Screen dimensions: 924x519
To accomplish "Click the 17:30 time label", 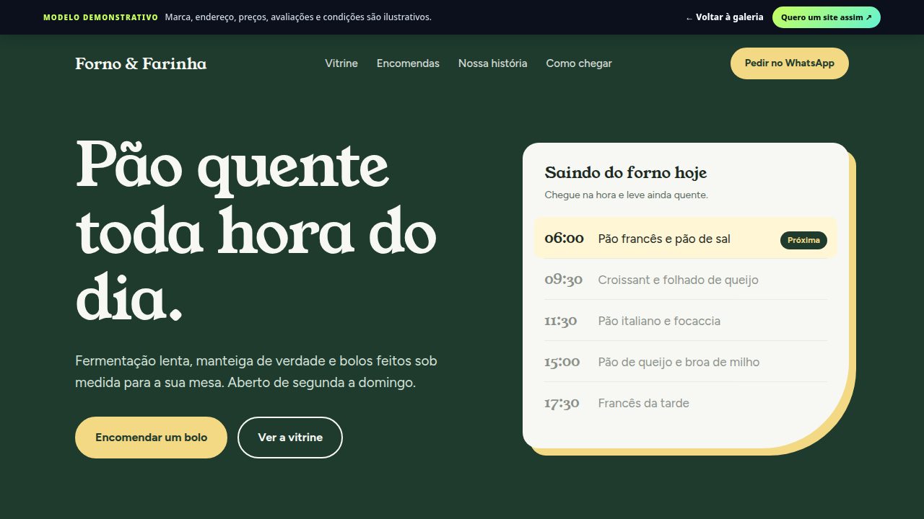I will [x=562, y=403].
